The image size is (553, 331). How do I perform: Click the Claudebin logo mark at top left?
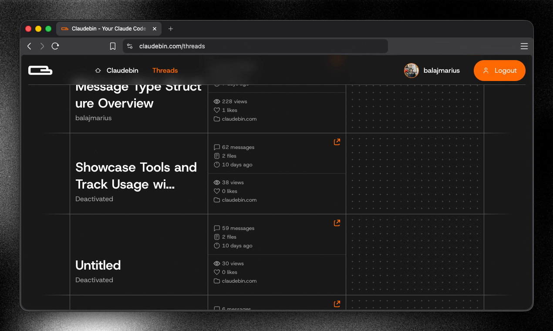coord(40,70)
